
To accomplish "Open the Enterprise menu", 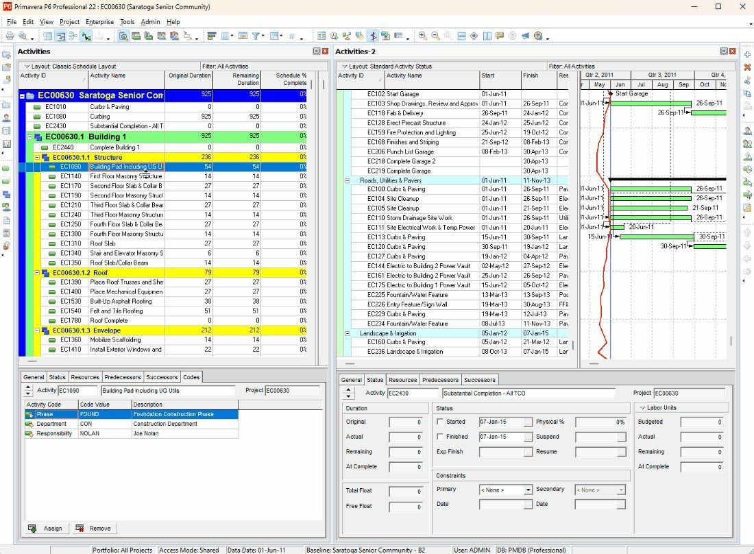I will tap(99, 22).
